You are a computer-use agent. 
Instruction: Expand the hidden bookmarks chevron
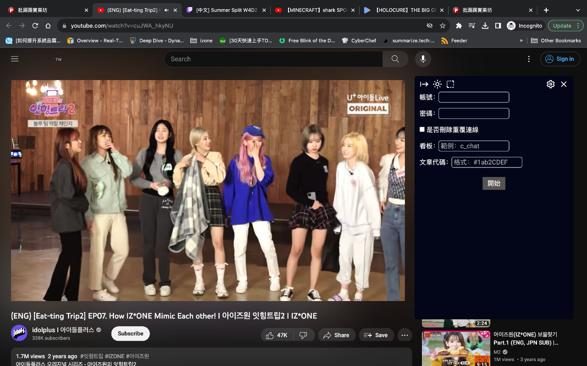[x=521, y=41]
